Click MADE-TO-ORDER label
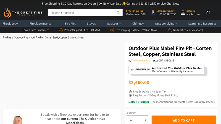 click(x=139, y=102)
